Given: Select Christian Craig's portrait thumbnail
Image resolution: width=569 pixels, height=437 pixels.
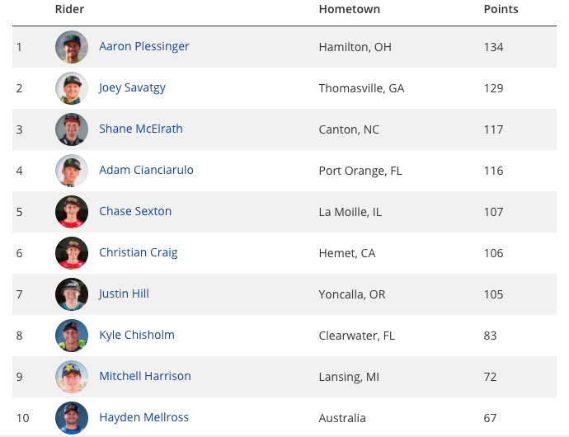Looking at the screenshot, I should click(x=72, y=253).
